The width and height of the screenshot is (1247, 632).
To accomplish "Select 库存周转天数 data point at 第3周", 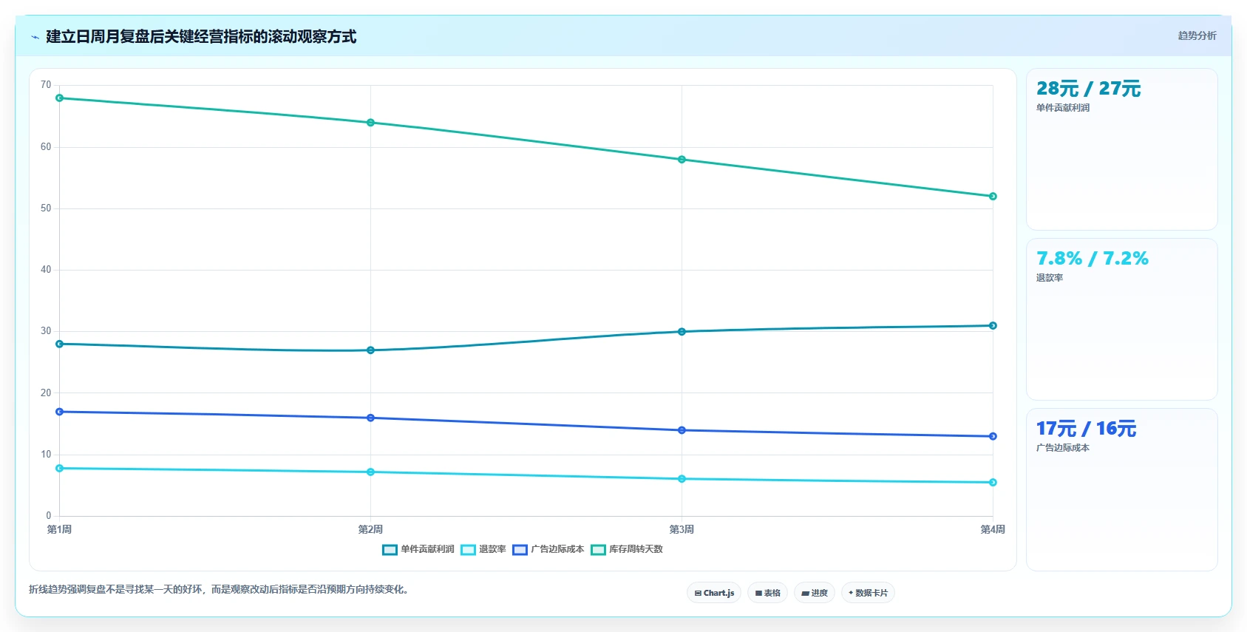I will (682, 160).
